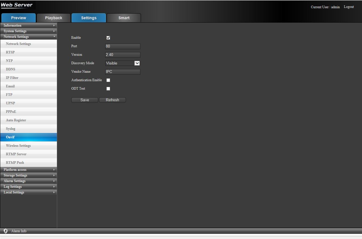The height and width of the screenshot is (239, 362).
Task: Log out using the Logout link
Action: pyautogui.click(x=349, y=7)
